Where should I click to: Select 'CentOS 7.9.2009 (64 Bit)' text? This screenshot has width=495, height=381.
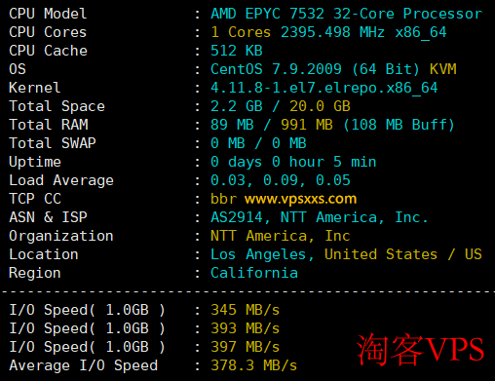coord(315,69)
